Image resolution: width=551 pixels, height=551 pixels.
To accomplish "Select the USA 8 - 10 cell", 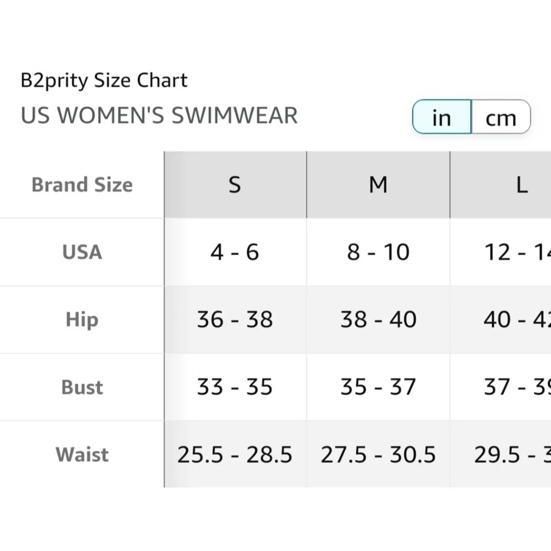I will pos(378,252).
